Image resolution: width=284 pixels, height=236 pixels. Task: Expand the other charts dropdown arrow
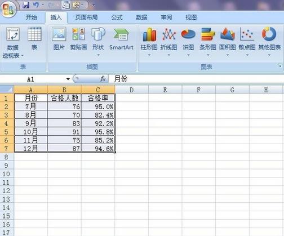(x=269, y=55)
